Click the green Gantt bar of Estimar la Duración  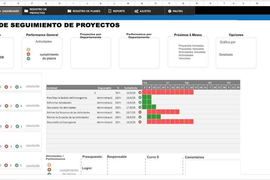click(x=154, y=117)
